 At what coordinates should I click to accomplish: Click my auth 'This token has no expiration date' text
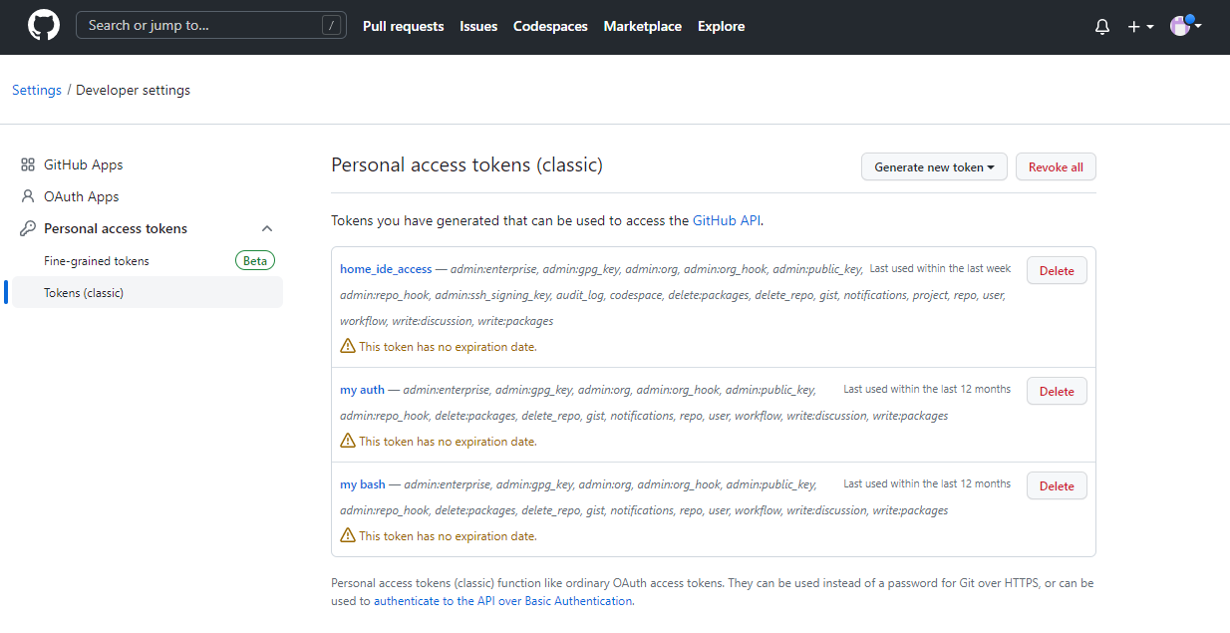tap(448, 442)
